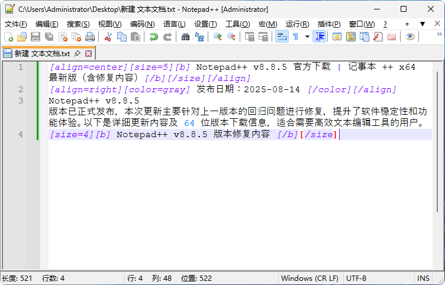
Task: Open the 运行(R) menu
Action: click(297, 24)
